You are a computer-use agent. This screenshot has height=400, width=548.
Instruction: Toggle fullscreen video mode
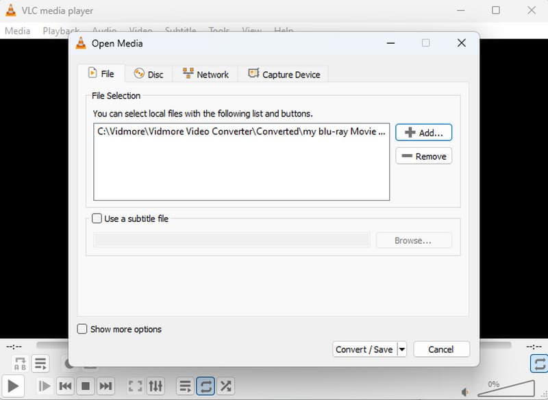click(x=135, y=386)
